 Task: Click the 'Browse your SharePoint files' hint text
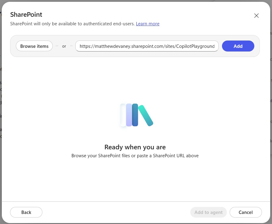135,156
